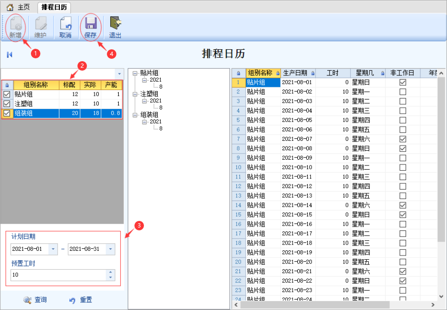Click the vertical scrollbar of the schedule grid
This screenshot has width=447, height=310.
(x=441, y=159)
